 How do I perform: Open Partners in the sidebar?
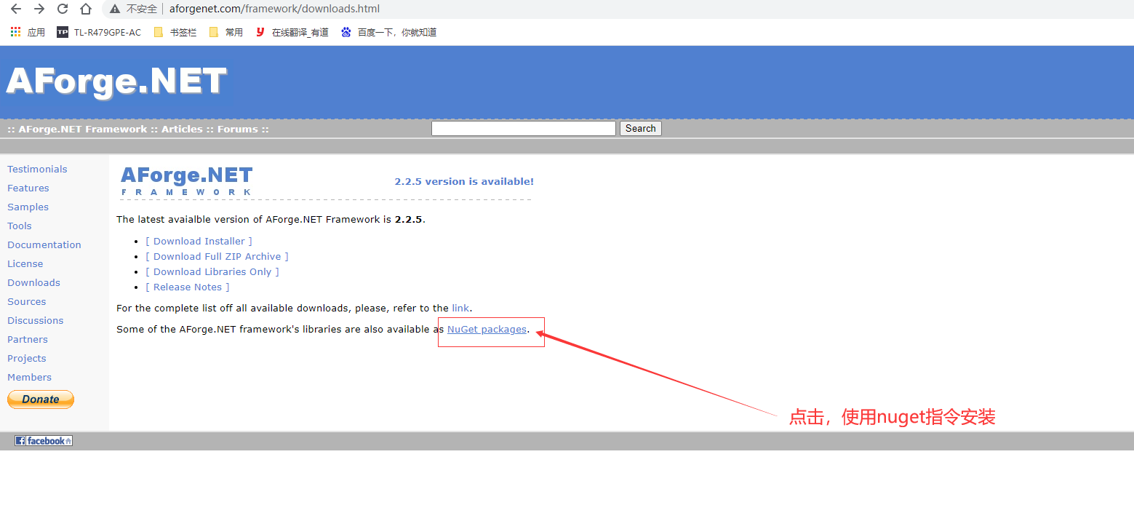(28, 339)
